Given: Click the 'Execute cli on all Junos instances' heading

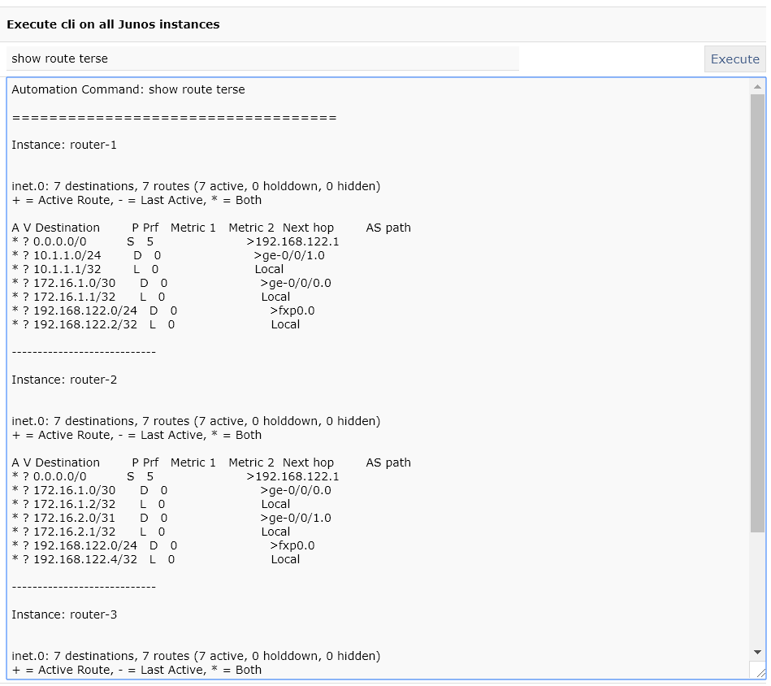Looking at the screenshot, I should pyautogui.click(x=113, y=24).
